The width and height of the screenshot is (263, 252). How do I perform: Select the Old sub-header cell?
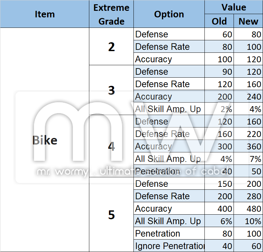tap(219, 21)
